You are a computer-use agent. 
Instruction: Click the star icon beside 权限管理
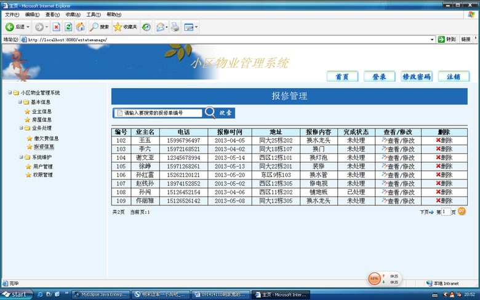(28, 175)
